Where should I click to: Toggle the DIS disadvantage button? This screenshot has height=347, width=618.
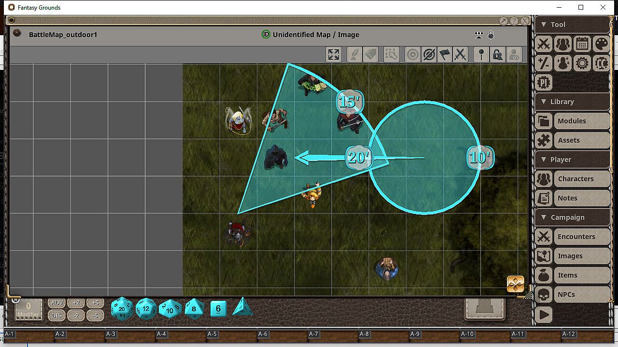(x=57, y=316)
